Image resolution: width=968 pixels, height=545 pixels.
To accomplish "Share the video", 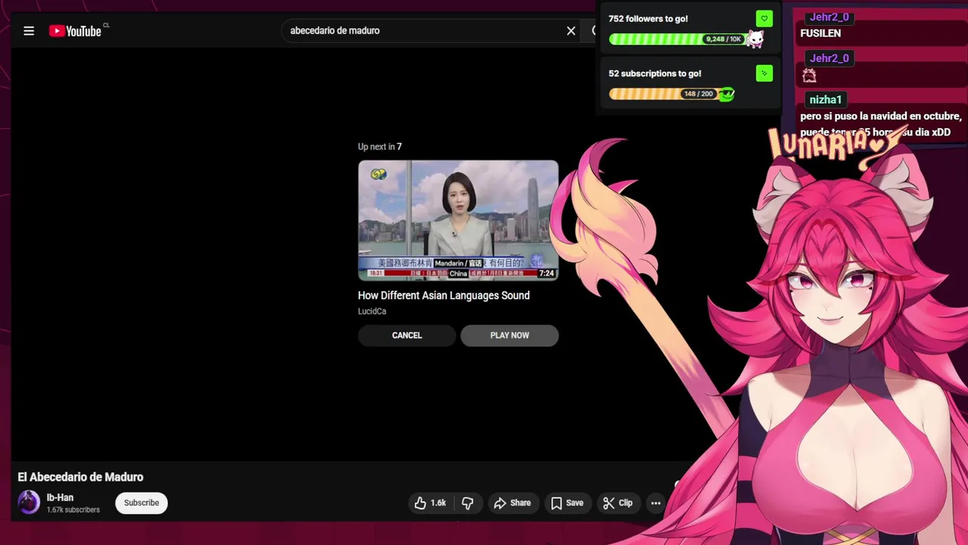I will 512,503.
